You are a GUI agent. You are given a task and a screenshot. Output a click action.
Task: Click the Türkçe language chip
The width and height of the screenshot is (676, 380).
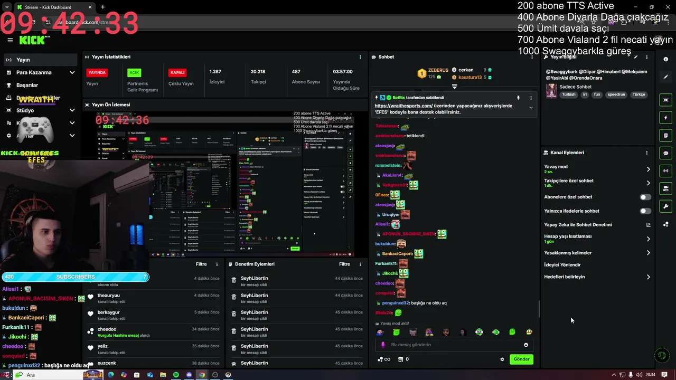(639, 94)
